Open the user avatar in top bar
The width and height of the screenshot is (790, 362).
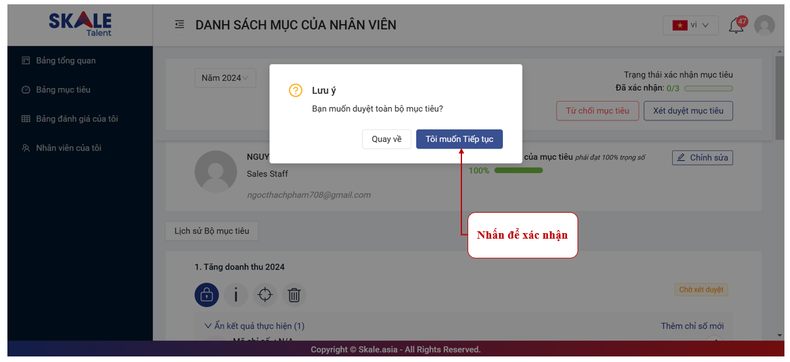(764, 25)
